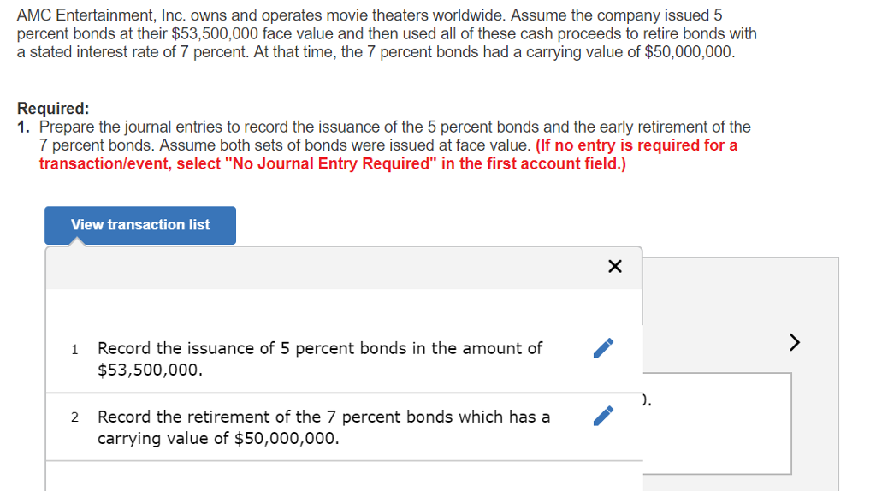Click the $50,000,000 amount in transaction 2

click(286, 439)
